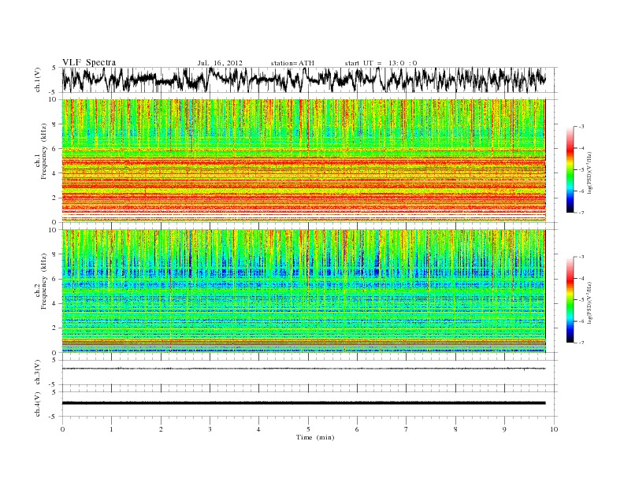Click the "ch.4(V)" axis label
Viewport: 624px width, 482px height.
click(x=38, y=404)
